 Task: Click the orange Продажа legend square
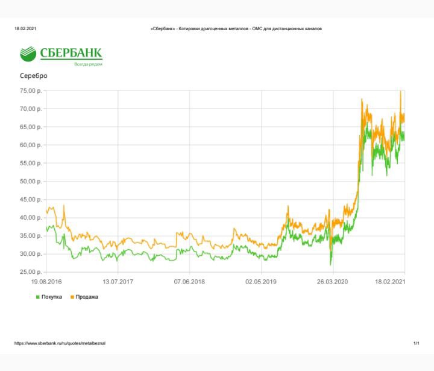click(72, 297)
